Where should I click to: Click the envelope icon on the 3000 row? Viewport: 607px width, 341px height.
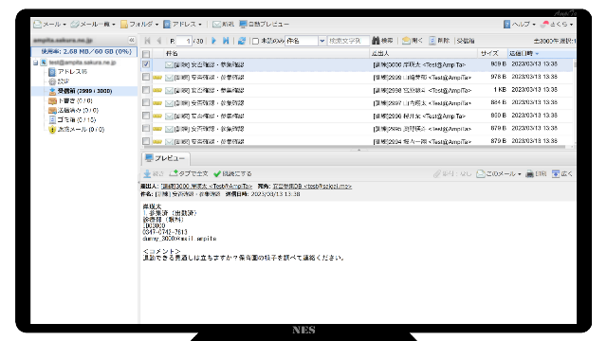(169, 65)
